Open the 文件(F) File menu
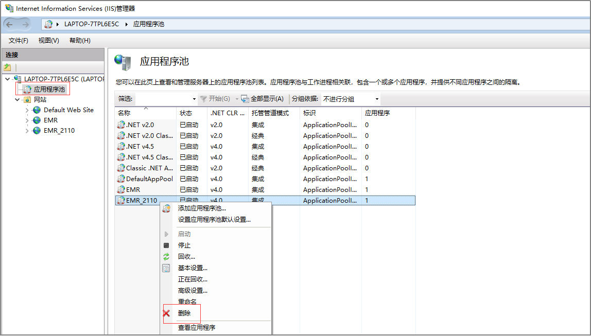The width and height of the screenshot is (591, 336). pos(19,40)
